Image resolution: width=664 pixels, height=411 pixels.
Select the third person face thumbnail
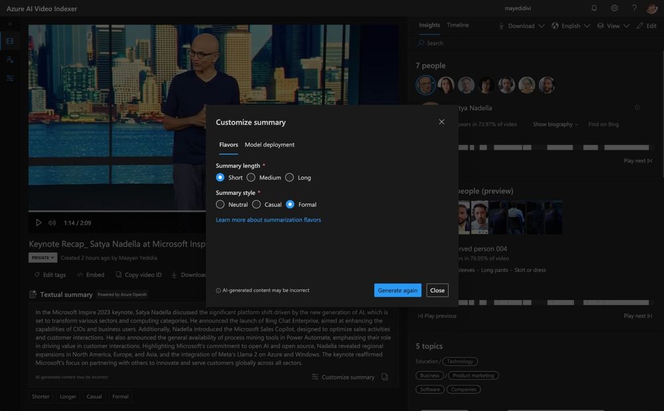tap(466, 85)
